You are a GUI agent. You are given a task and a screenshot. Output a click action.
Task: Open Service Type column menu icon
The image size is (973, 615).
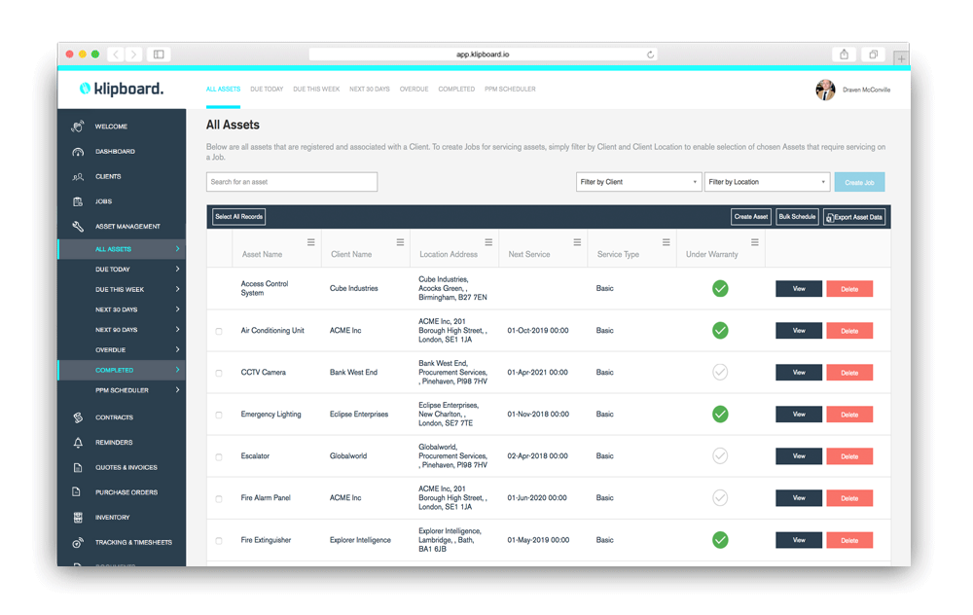666,242
